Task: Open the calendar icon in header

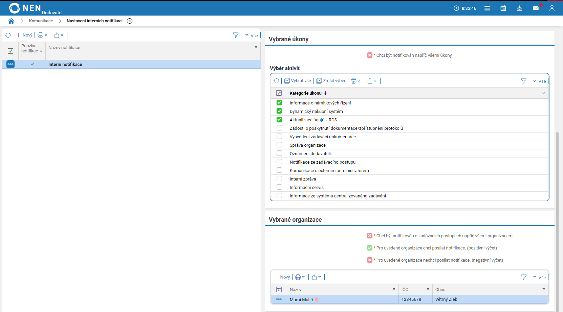Action: pyautogui.click(x=503, y=8)
